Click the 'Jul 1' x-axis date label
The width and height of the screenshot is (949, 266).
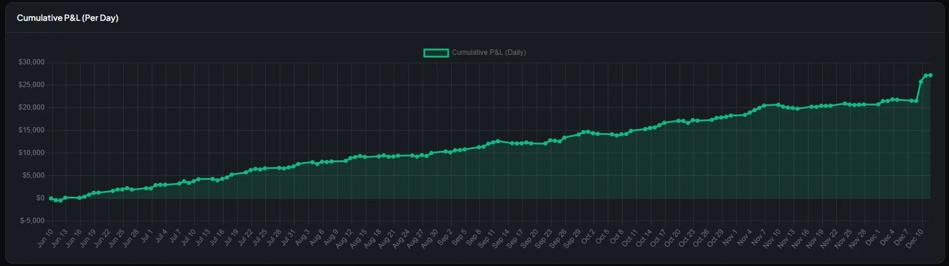click(x=146, y=236)
